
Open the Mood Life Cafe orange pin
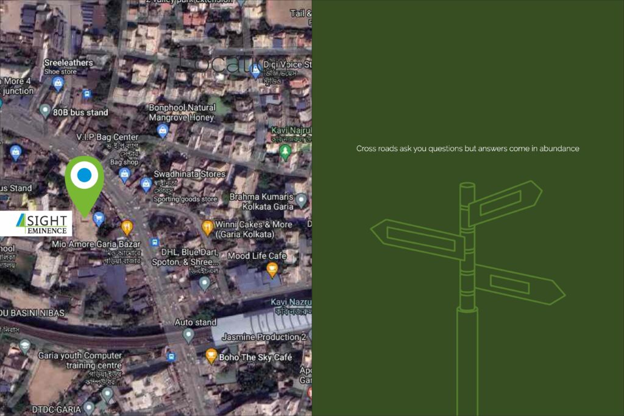pyautogui.click(x=272, y=269)
